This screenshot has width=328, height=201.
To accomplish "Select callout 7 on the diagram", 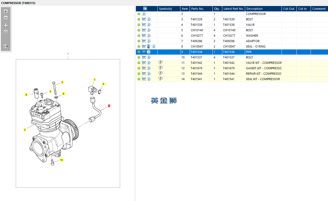I will click(x=95, y=80).
